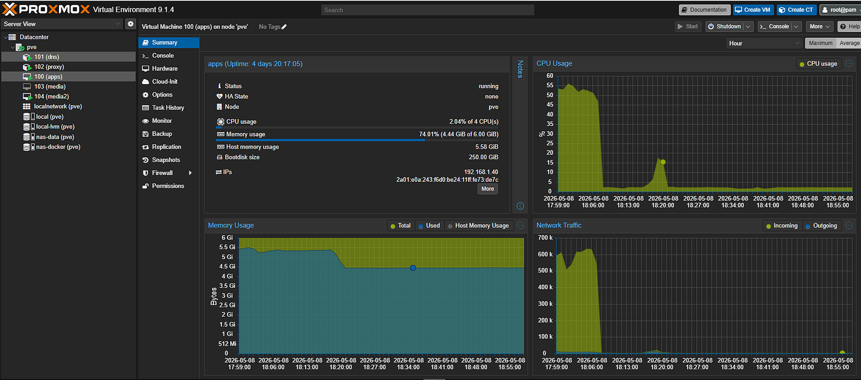Image resolution: width=861 pixels, height=380 pixels.
Task: Select container 102 (proxy) icon
Action: pos(27,67)
